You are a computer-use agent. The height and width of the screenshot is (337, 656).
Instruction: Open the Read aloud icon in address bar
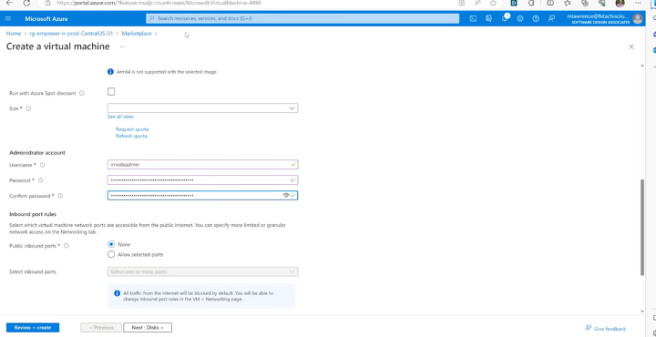click(x=477, y=3)
